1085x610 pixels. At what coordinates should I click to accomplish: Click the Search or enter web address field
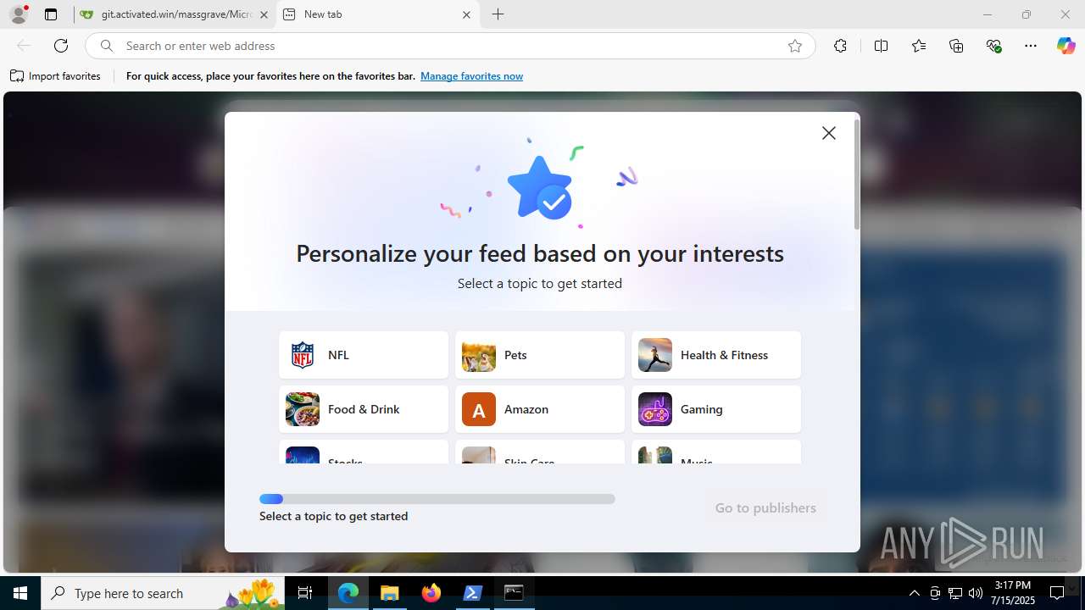click(x=450, y=46)
